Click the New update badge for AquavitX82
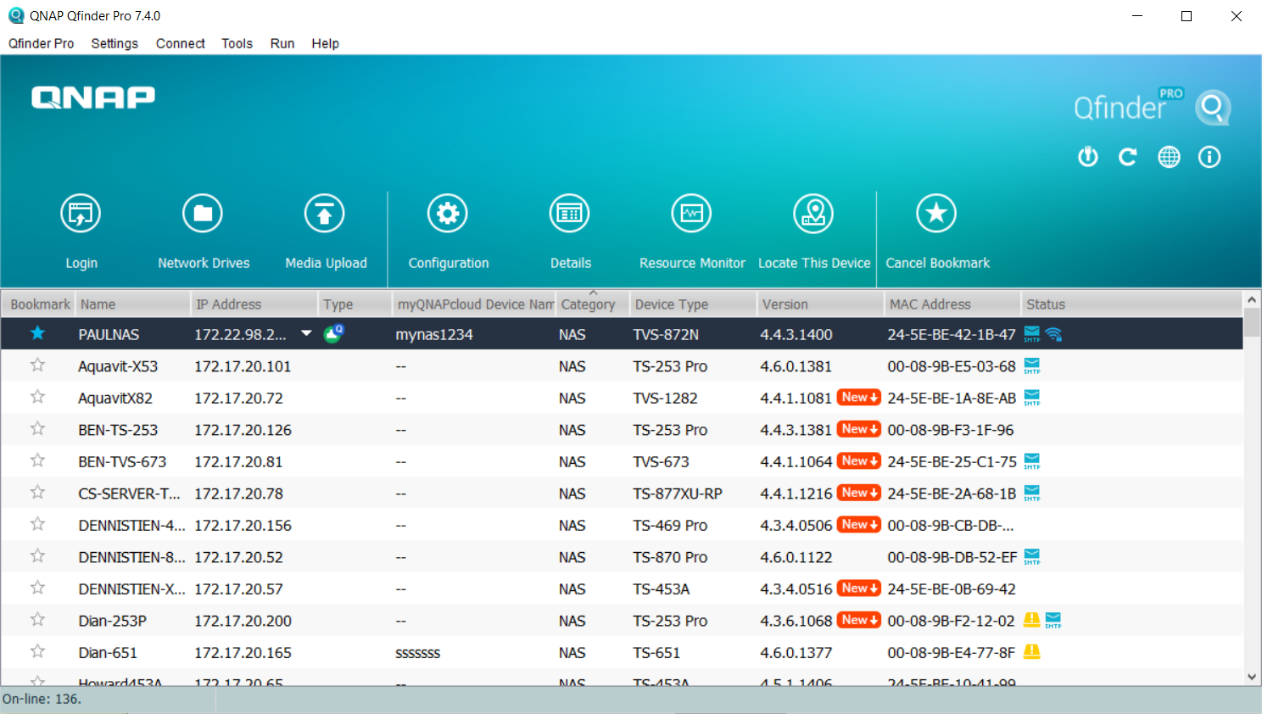The width and height of the screenshot is (1262, 714). [859, 398]
